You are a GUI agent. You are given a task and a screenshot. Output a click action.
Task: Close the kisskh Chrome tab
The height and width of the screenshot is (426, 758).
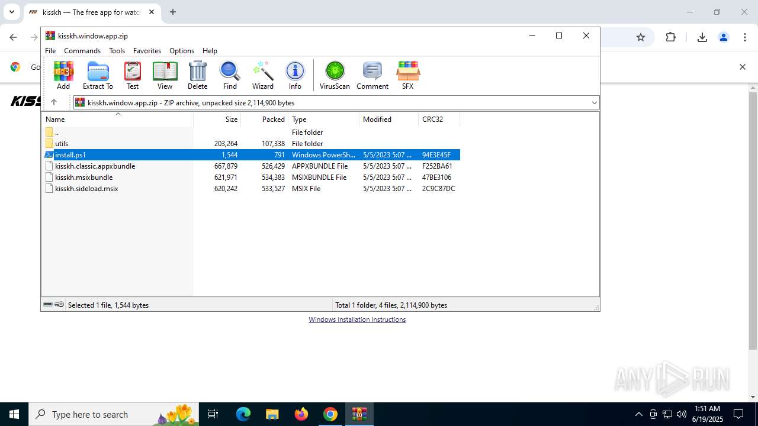point(151,12)
